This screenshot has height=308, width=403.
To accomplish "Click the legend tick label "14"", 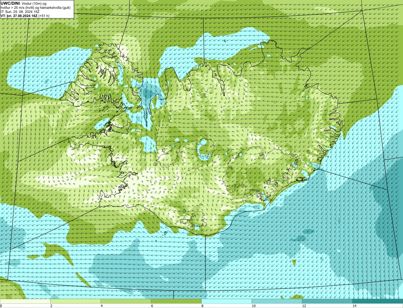I will coord(354,306).
